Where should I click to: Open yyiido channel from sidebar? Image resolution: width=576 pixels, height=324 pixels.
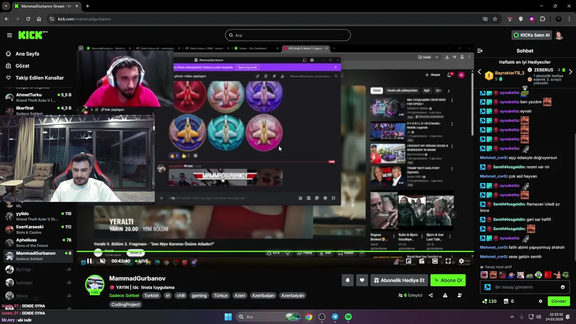coord(38,216)
